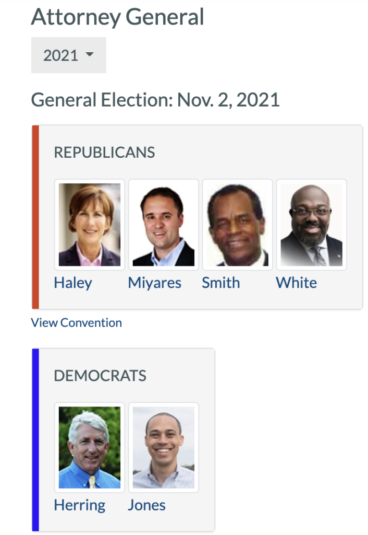Open the Haley candidate link
Viewport: 368px width, 535px height.
[x=73, y=283]
